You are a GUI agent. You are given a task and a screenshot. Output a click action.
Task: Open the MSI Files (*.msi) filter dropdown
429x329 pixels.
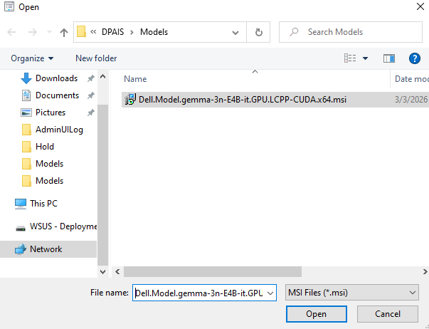tap(352, 293)
